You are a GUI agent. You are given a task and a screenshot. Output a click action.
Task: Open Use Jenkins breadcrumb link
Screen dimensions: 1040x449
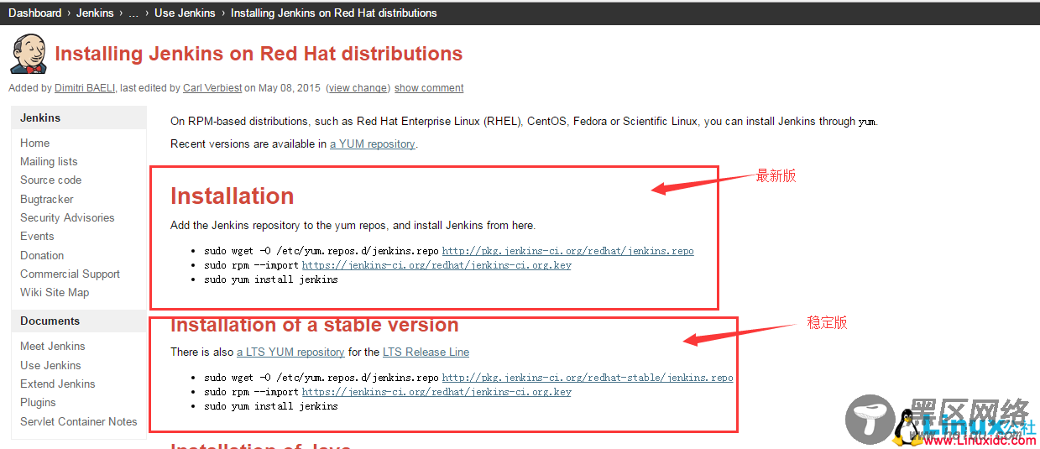tap(185, 13)
